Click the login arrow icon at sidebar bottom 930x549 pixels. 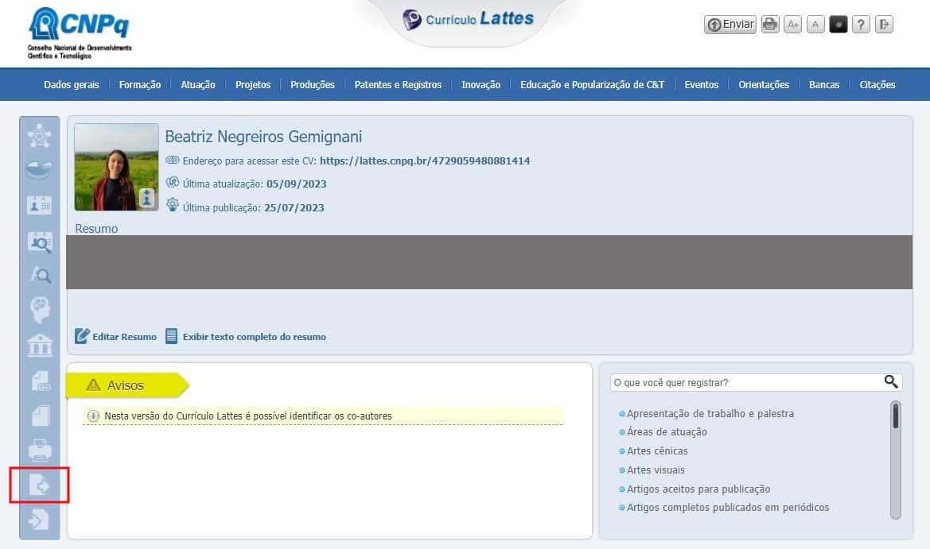tap(39, 518)
